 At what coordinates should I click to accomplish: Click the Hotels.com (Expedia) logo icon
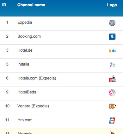pyautogui.click(x=112, y=79)
